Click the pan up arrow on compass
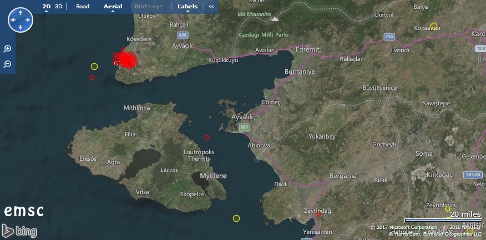The height and width of the screenshot is (240, 486). tap(21, 13)
